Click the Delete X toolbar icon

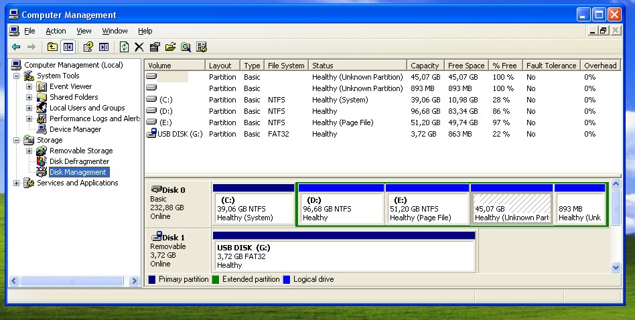point(139,47)
